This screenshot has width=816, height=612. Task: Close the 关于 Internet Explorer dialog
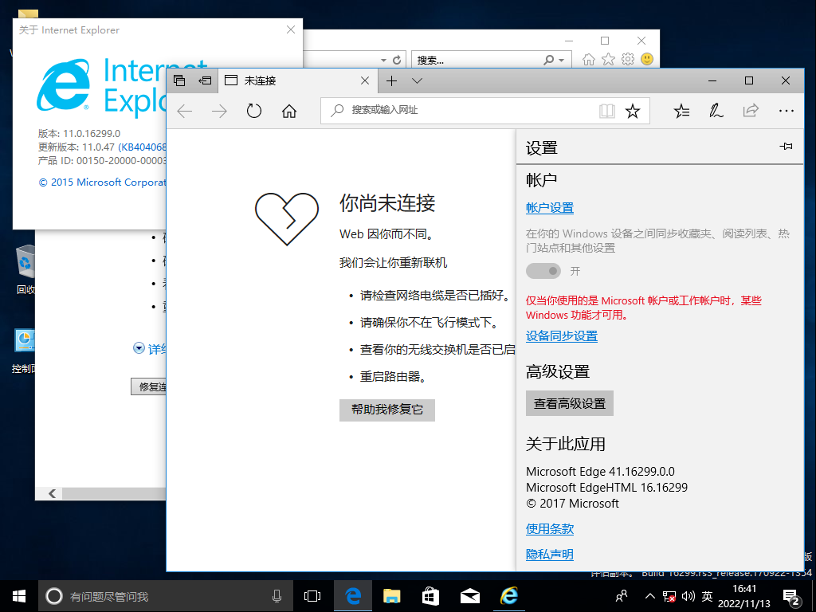coord(291,29)
